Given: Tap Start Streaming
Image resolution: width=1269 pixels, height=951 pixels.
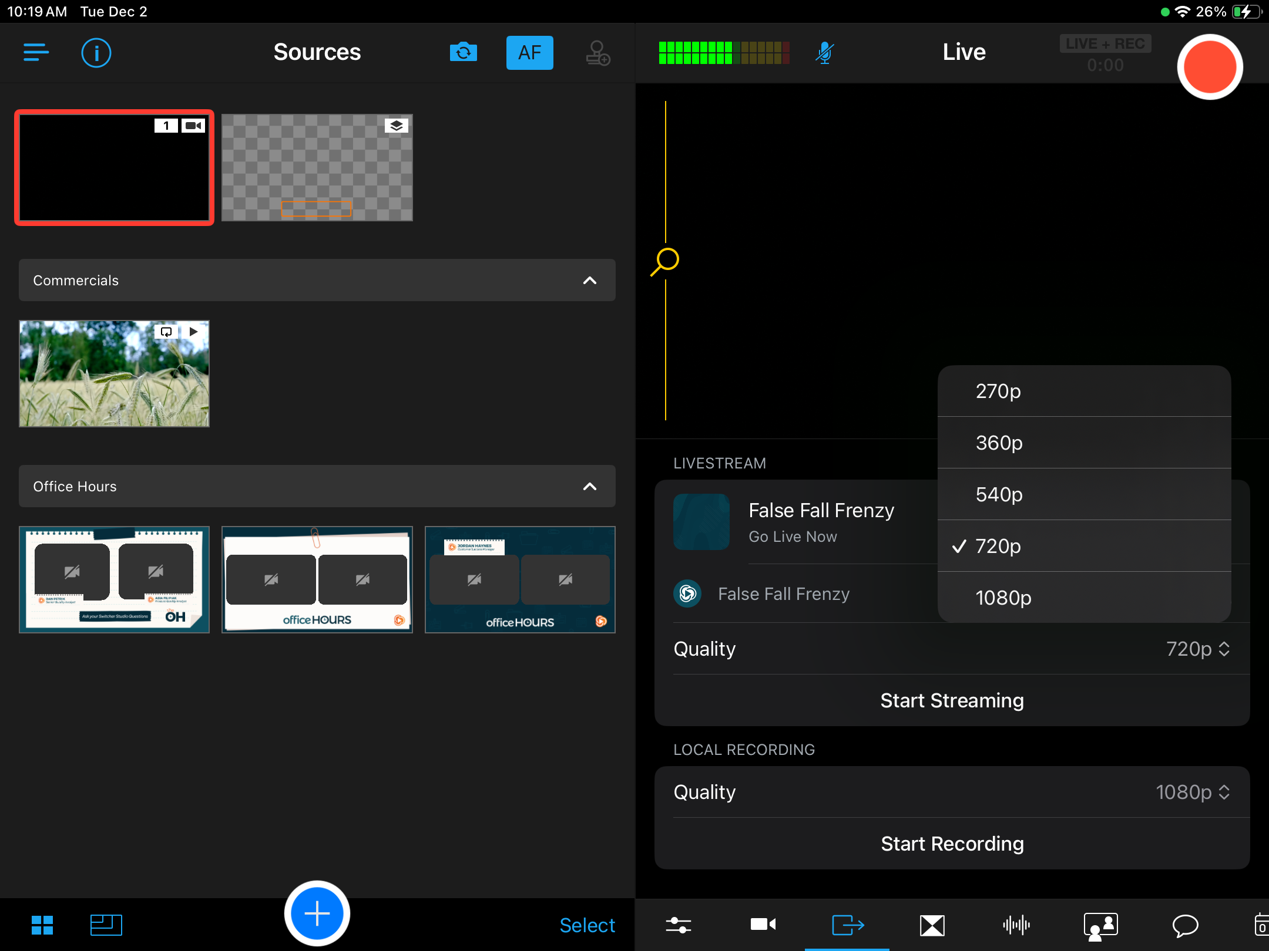Looking at the screenshot, I should click(x=952, y=700).
